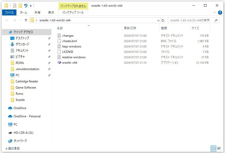Select the readme-windows file
225x153 pixels.
74,57
